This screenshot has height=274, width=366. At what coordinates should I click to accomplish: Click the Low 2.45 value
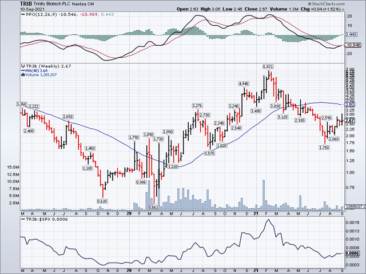(232, 9)
